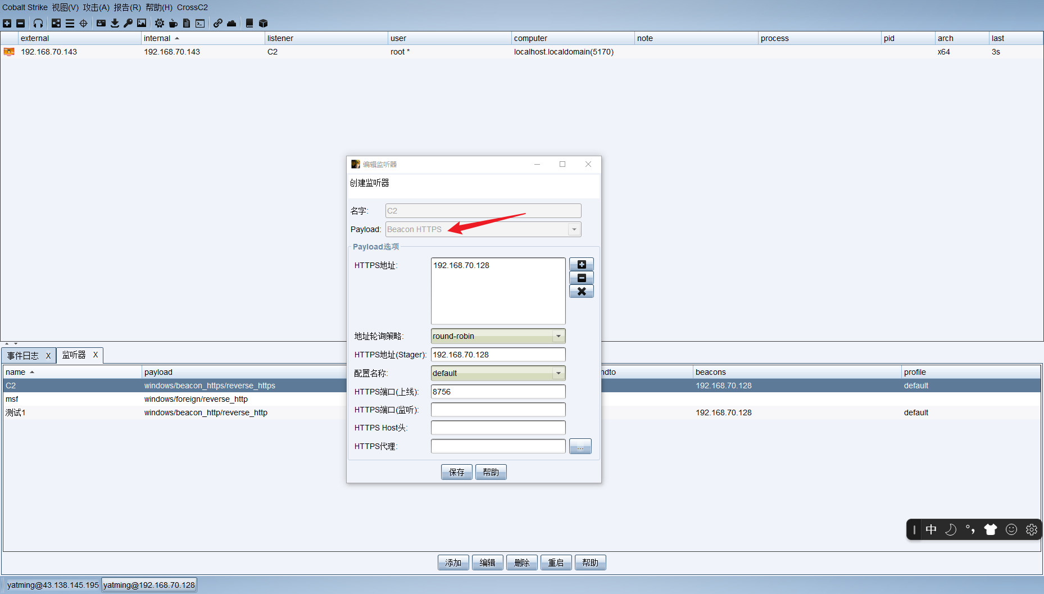
Task: Click the document macro icon in toolbar
Action: (x=187, y=23)
